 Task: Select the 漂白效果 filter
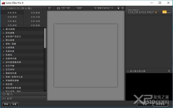click(22, 40)
